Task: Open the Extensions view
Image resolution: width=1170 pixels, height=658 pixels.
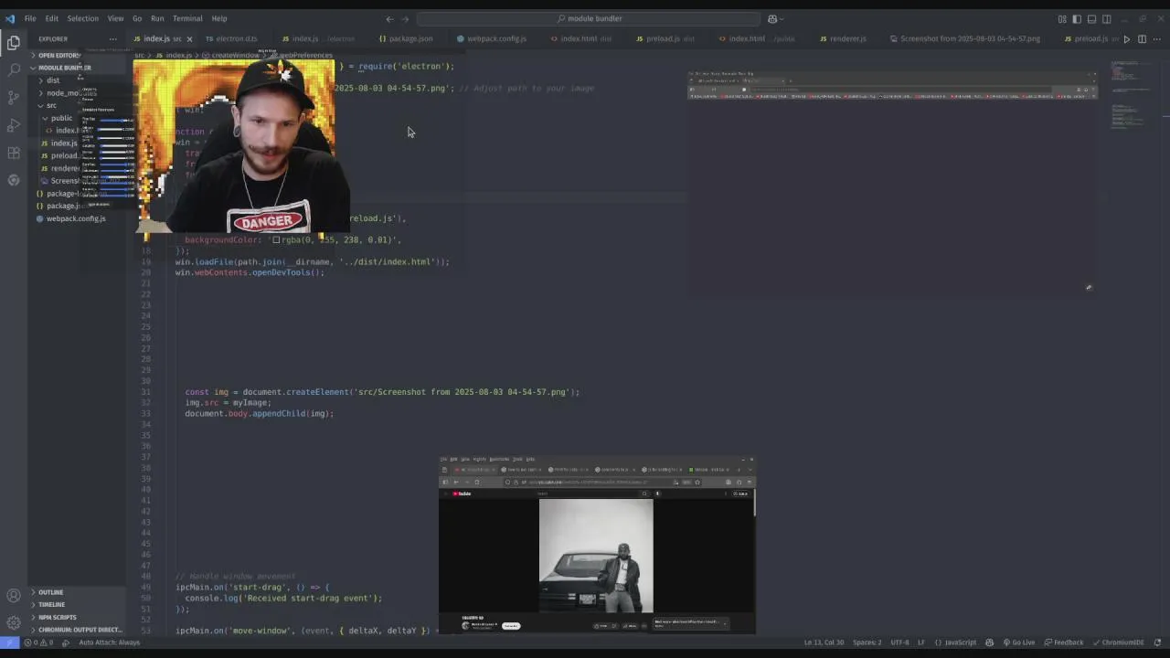Action: [x=14, y=153]
